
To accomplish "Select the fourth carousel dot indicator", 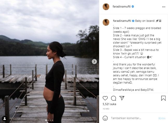I will 52,120.
